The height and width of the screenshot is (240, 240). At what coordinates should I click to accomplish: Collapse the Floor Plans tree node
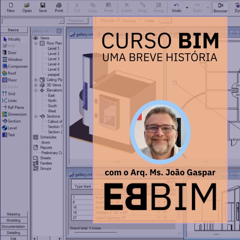(36, 43)
